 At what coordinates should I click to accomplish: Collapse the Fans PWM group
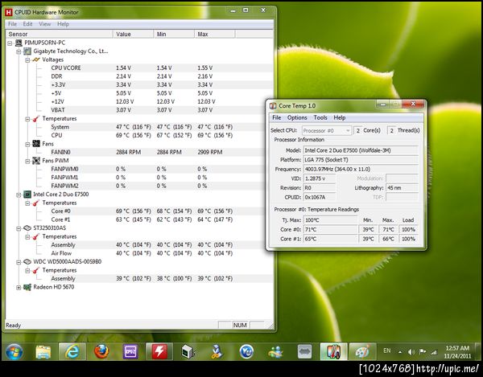(x=27, y=161)
